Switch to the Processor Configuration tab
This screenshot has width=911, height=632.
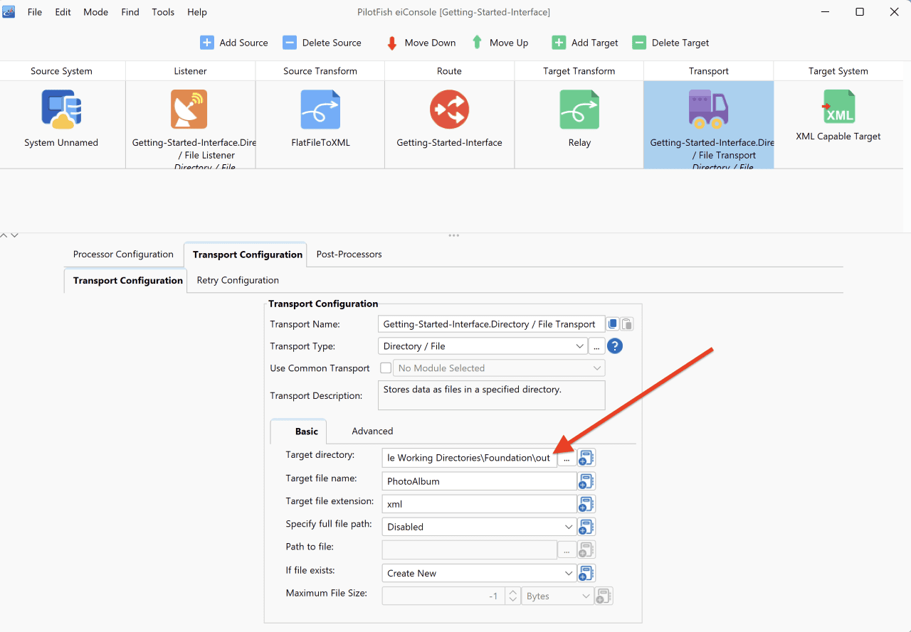click(x=123, y=255)
